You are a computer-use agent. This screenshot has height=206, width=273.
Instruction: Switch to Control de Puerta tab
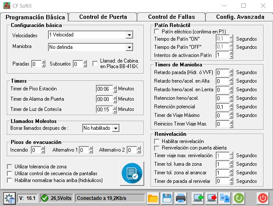tap(103, 17)
